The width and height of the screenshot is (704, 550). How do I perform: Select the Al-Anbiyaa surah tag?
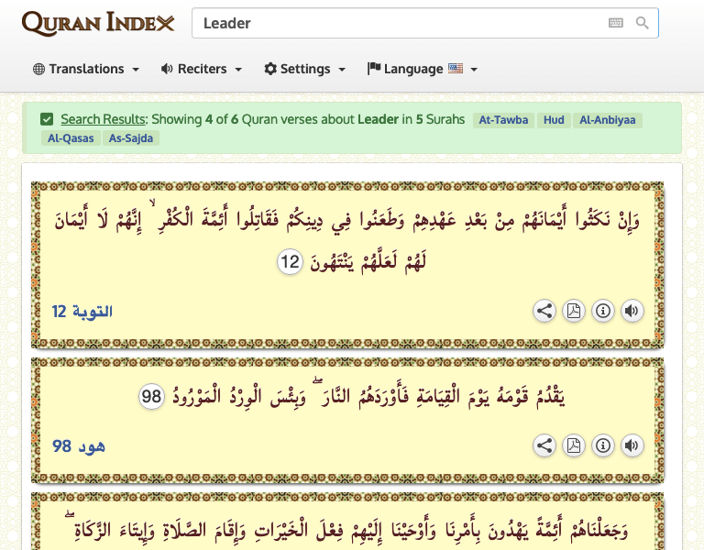click(609, 120)
